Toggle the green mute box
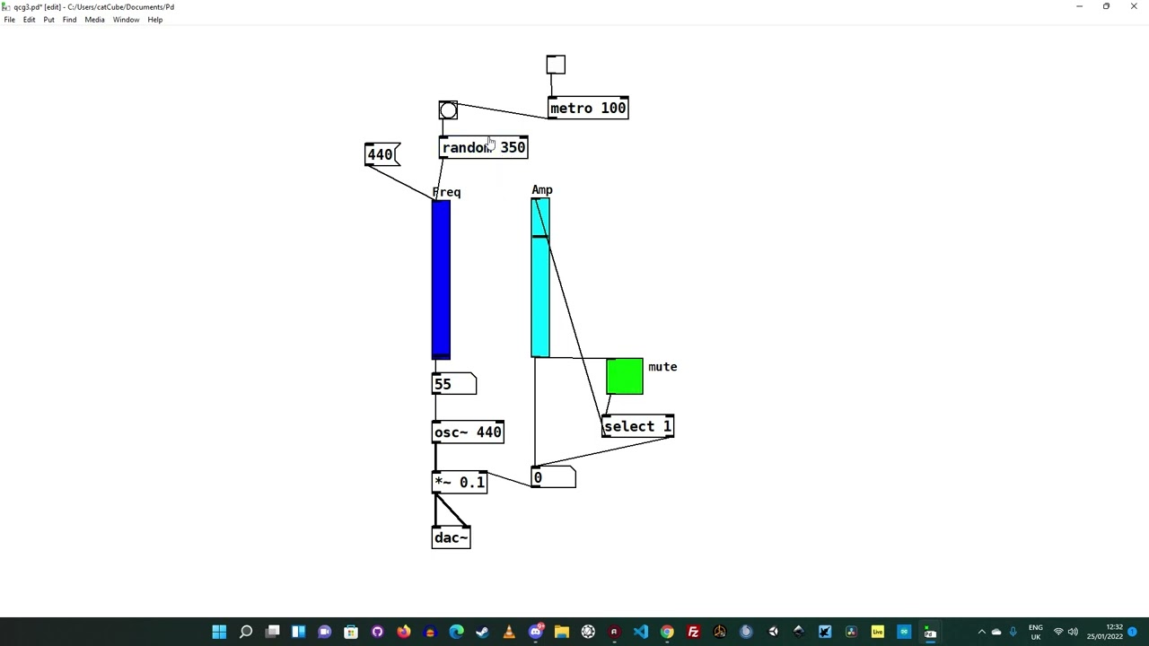The width and height of the screenshot is (1149, 646). (x=625, y=376)
